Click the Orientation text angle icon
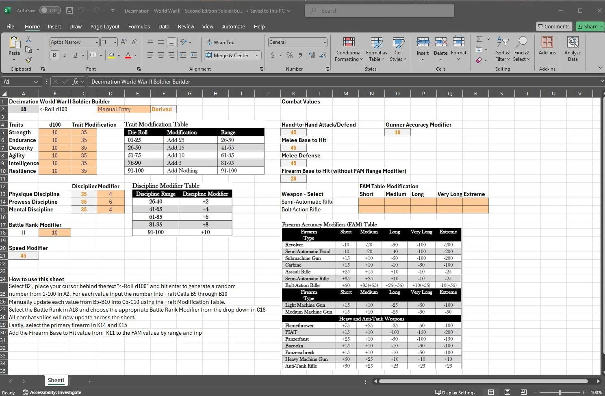Viewport: 605px width, 396px height. click(x=183, y=42)
